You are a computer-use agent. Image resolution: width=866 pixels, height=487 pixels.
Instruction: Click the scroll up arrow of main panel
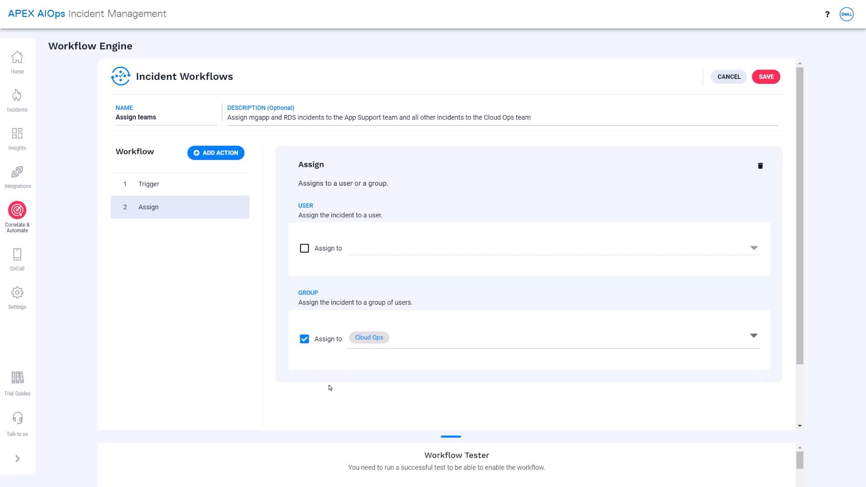[800, 64]
